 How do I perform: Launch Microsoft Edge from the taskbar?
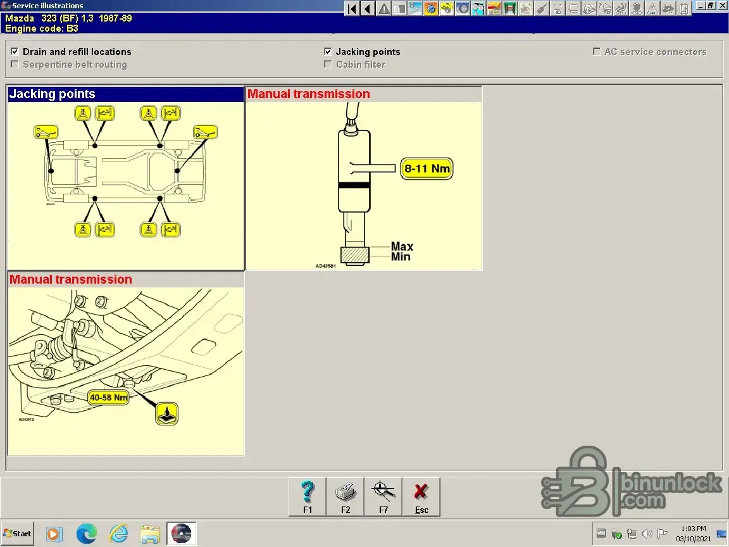pos(87,534)
